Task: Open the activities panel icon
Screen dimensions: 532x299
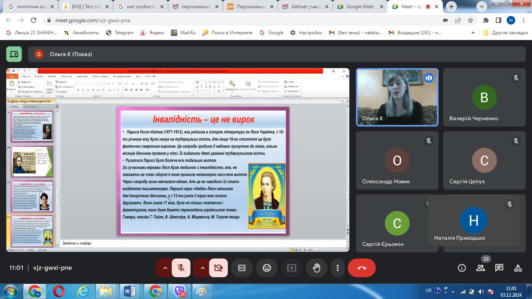Action: tap(518, 268)
